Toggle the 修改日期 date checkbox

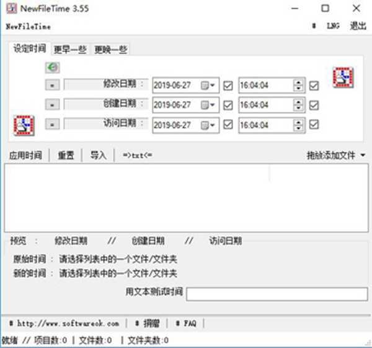(228, 86)
